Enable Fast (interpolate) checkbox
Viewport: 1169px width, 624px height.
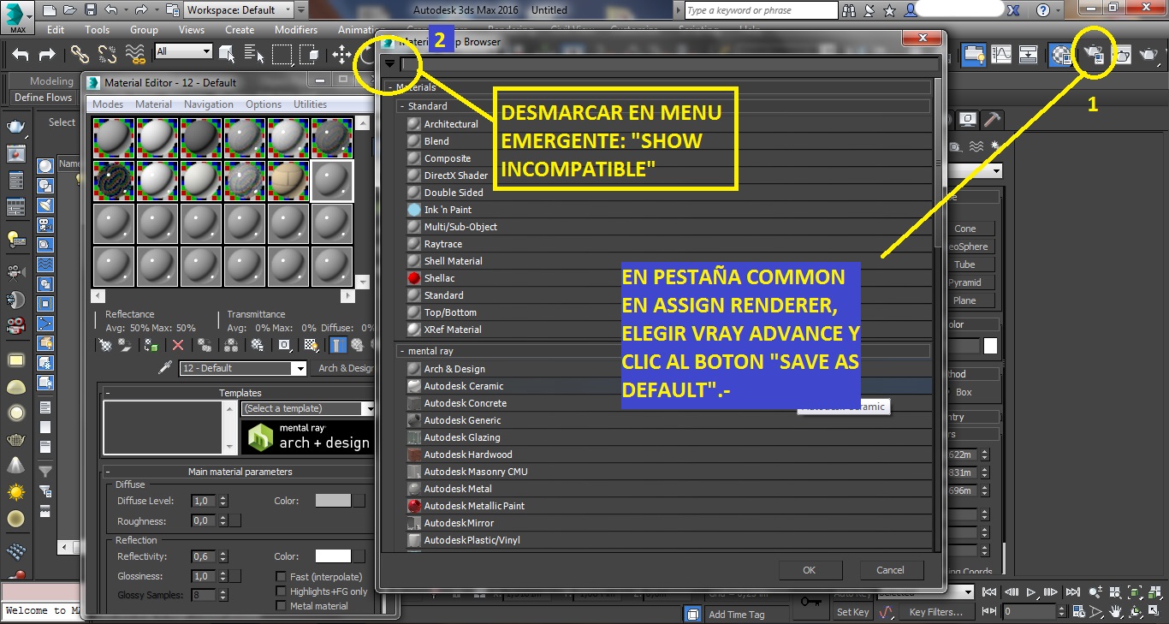point(282,577)
